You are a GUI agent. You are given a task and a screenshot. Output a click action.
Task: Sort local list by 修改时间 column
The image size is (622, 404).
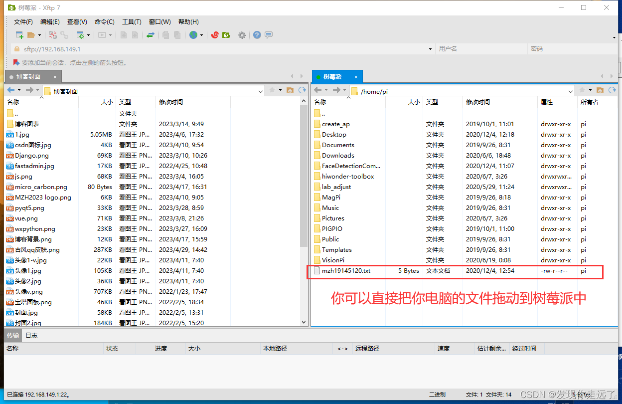coord(193,102)
